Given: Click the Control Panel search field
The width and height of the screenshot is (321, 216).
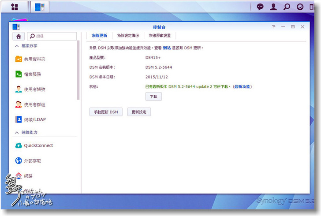Looking at the screenshot, I should (52, 36).
